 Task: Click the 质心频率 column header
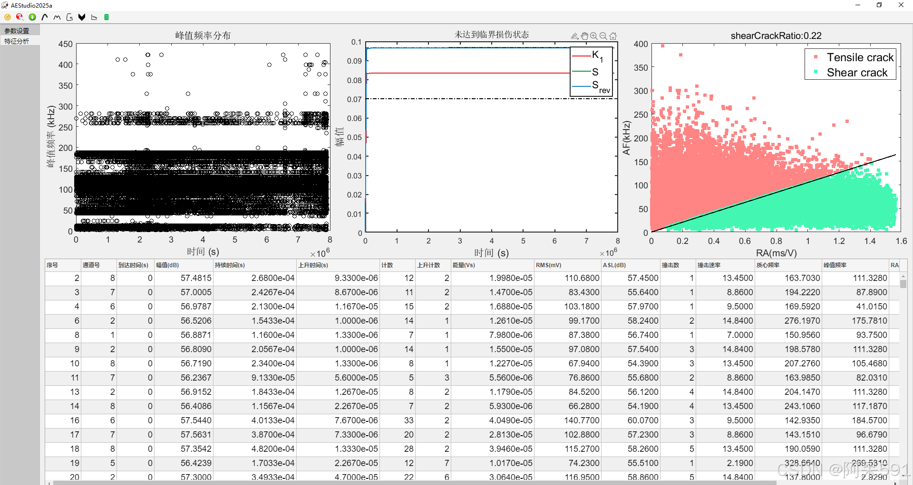click(x=788, y=265)
